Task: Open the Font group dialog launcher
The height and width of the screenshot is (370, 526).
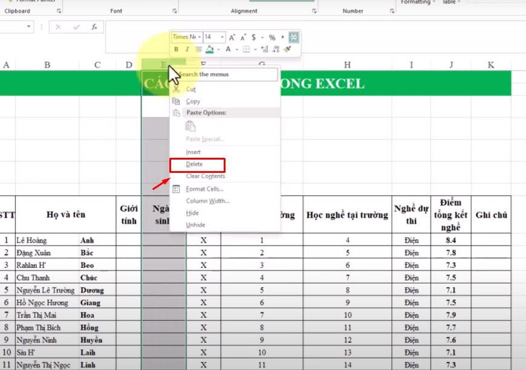Action: [174, 10]
